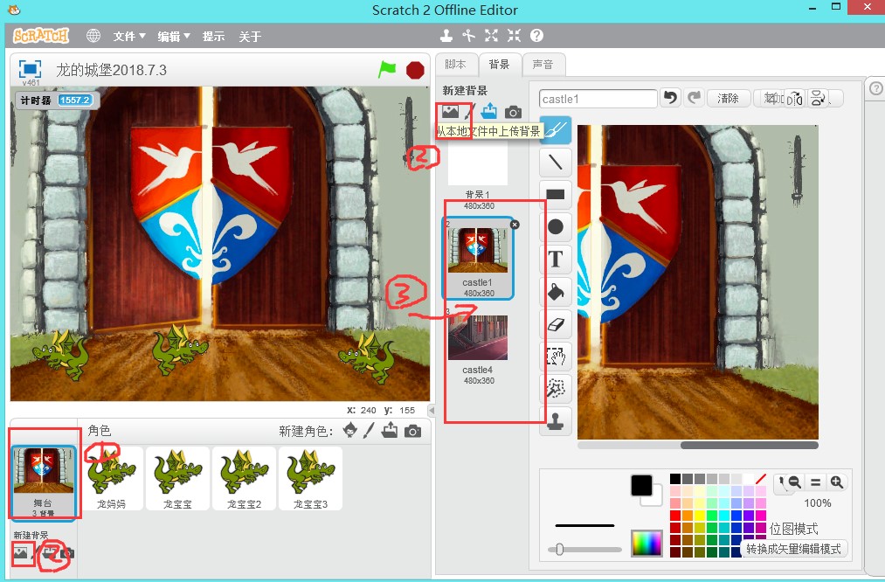Choose the rectangle shape tool
The height and width of the screenshot is (582, 885).
click(x=556, y=195)
